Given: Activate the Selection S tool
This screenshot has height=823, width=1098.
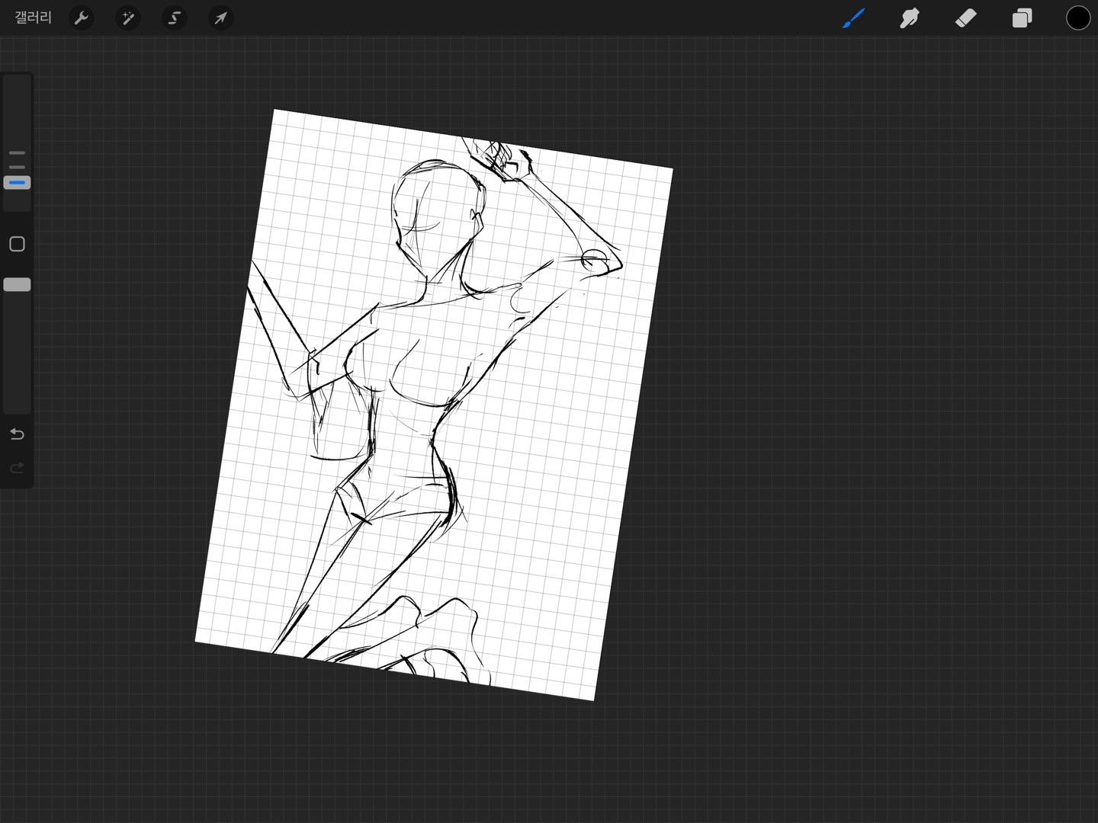Looking at the screenshot, I should 175,18.
